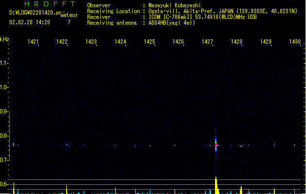Click time axis label 1430
Screen dimensions: 306x194
tap(295, 42)
